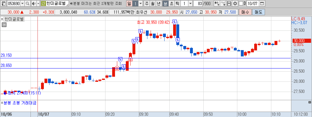
Task: Click the small square beside 한미글로벌 chart label
Action: (x=2, y=19)
